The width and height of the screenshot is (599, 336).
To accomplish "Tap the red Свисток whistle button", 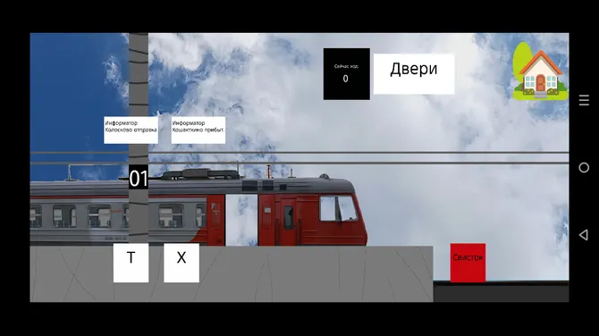I will pyautogui.click(x=468, y=263).
